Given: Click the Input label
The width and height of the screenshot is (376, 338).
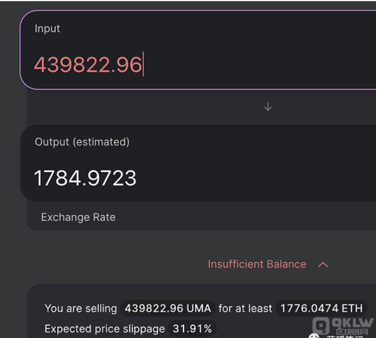Looking at the screenshot, I should 47,29.
